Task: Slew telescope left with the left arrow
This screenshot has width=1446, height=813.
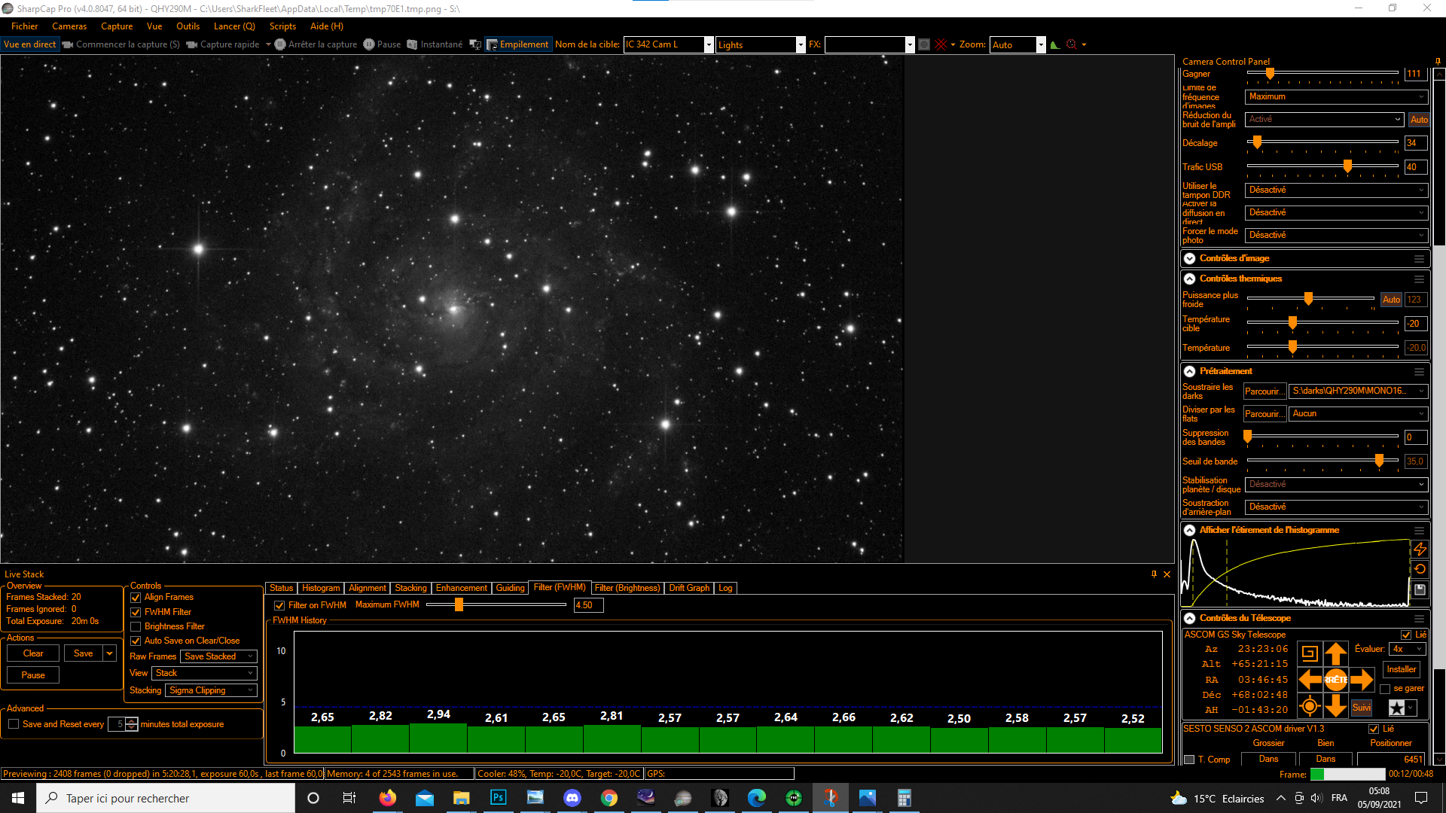Action: (x=1310, y=680)
